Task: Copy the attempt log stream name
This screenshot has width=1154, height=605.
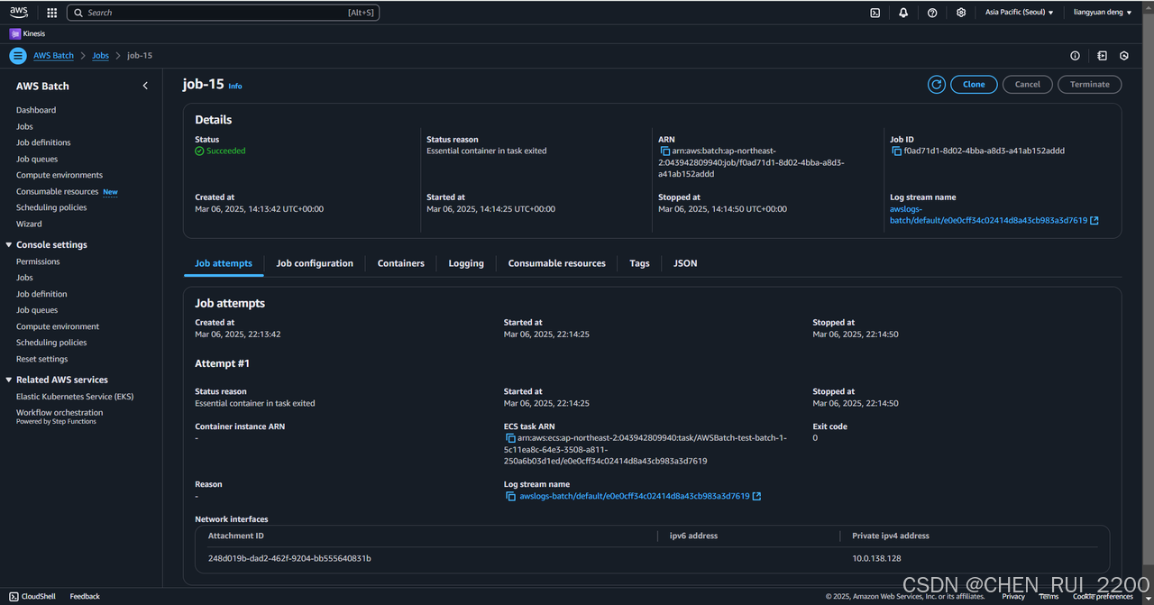Action: [x=510, y=497]
